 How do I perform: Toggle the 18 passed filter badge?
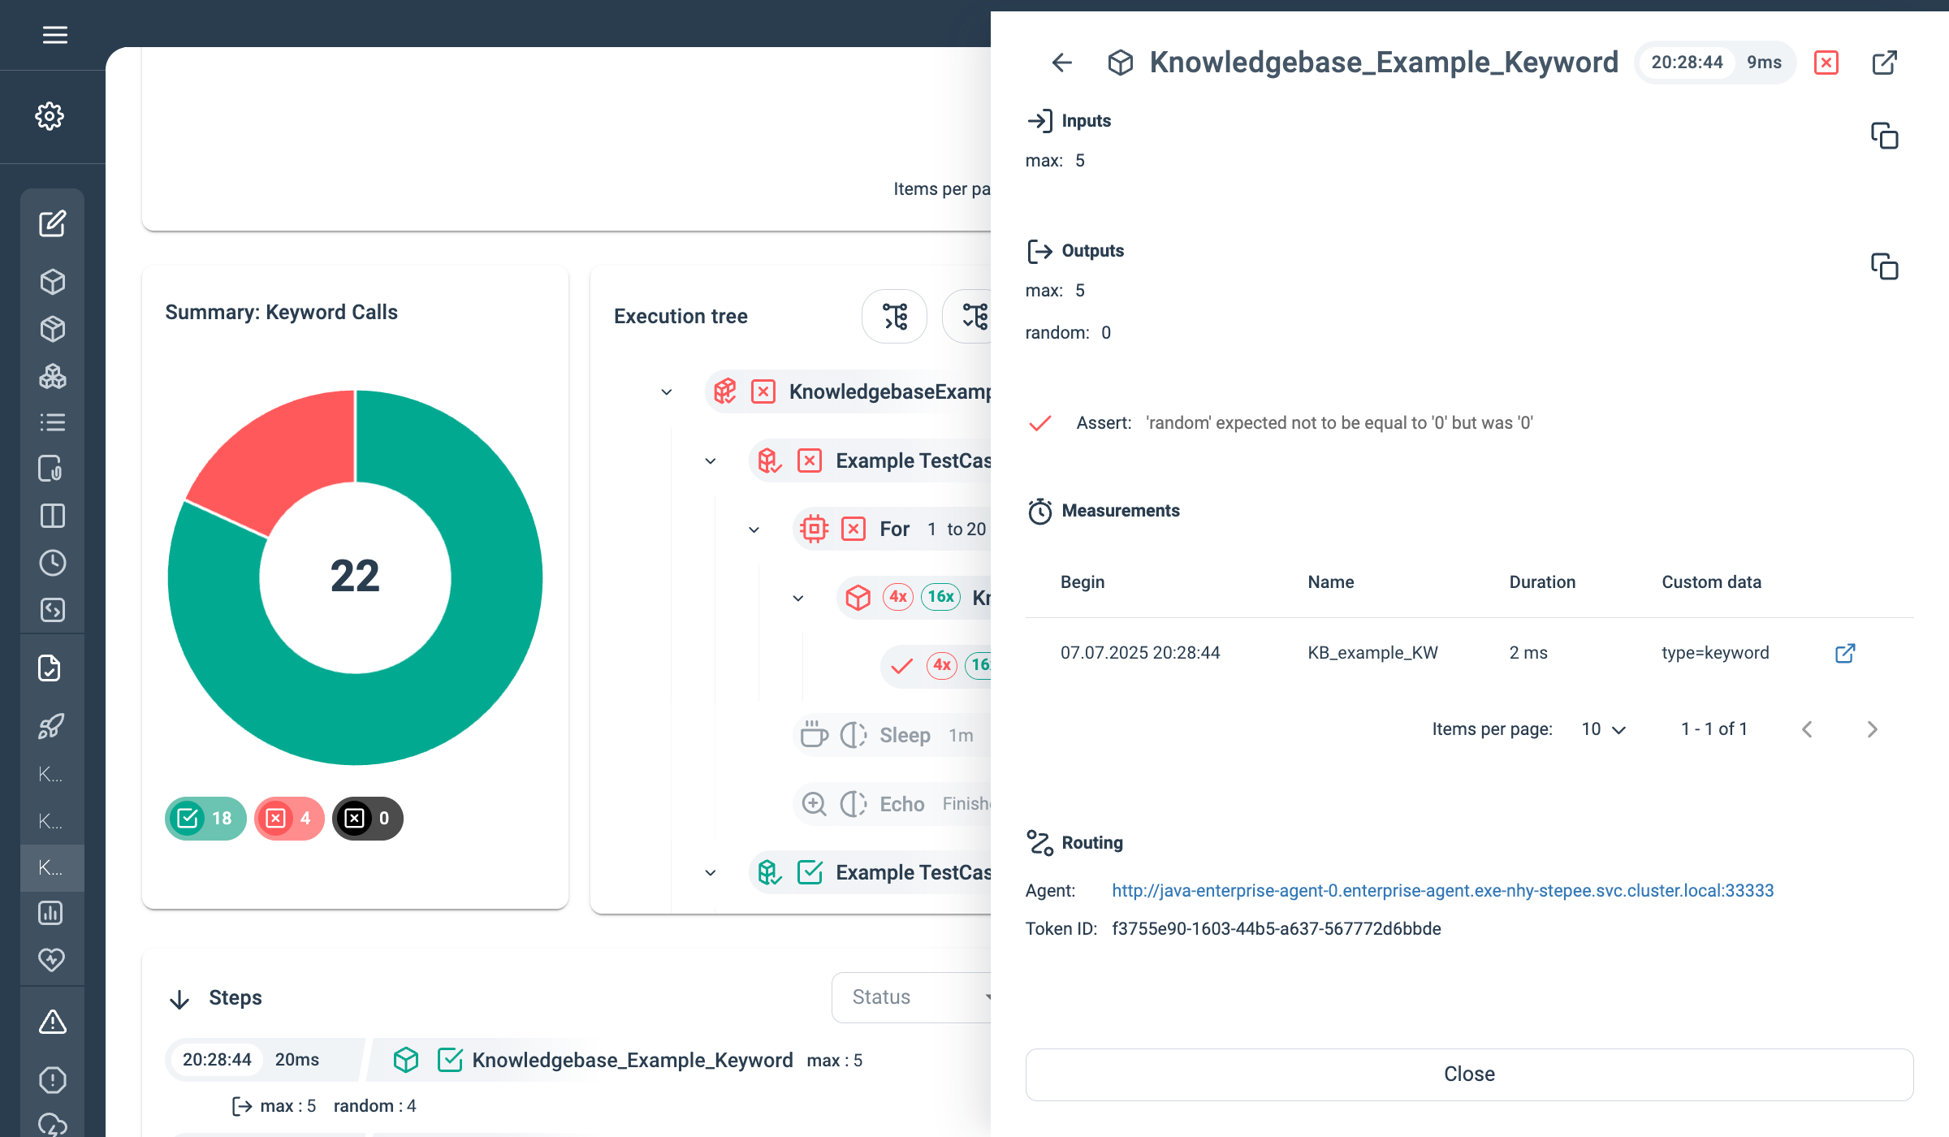(x=205, y=818)
